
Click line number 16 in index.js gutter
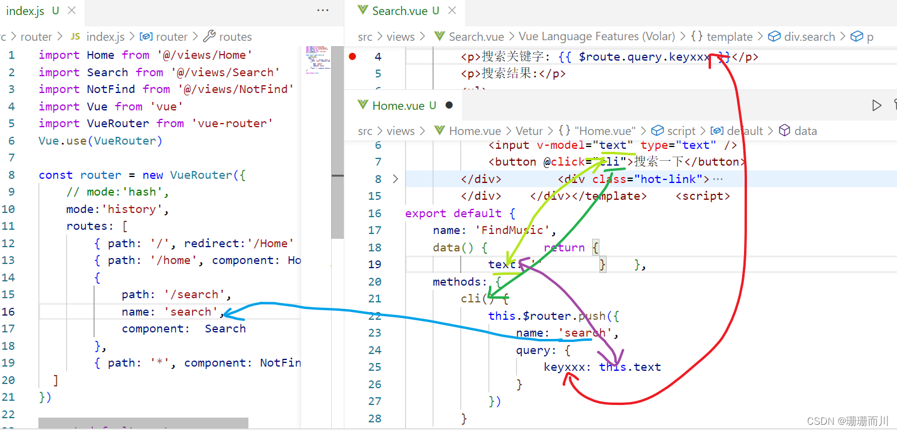tap(8, 311)
